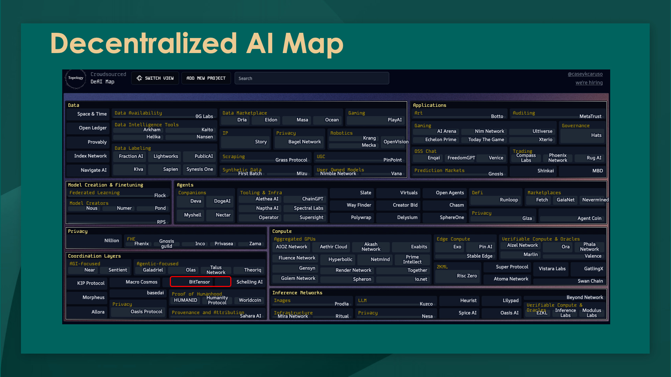
Task: Select the Worldcoin project tile
Action: click(x=250, y=300)
